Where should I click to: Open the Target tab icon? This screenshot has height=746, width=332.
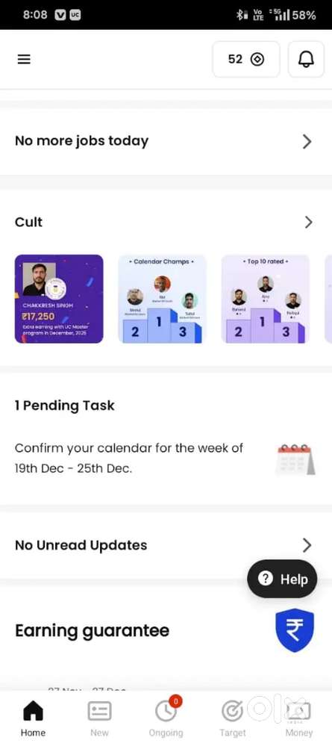coord(233,712)
